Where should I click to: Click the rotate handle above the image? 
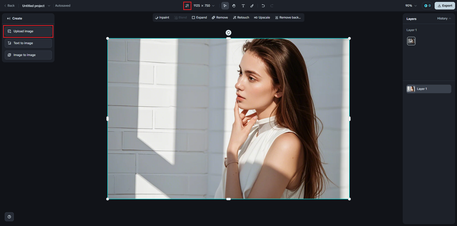pos(228,33)
